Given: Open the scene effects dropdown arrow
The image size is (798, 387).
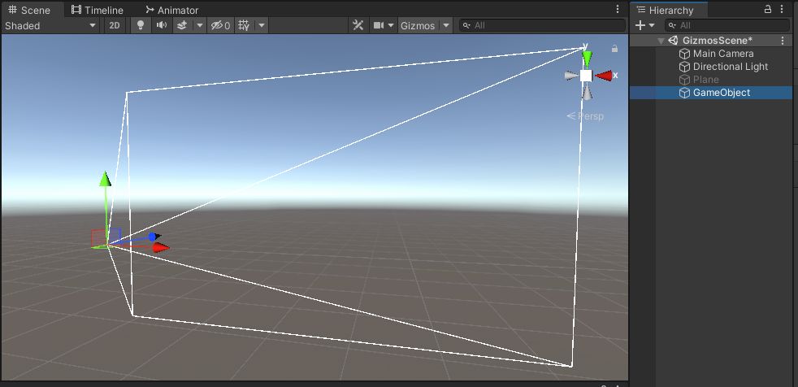Looking at the screenshot, I should (x=200, y=25).
